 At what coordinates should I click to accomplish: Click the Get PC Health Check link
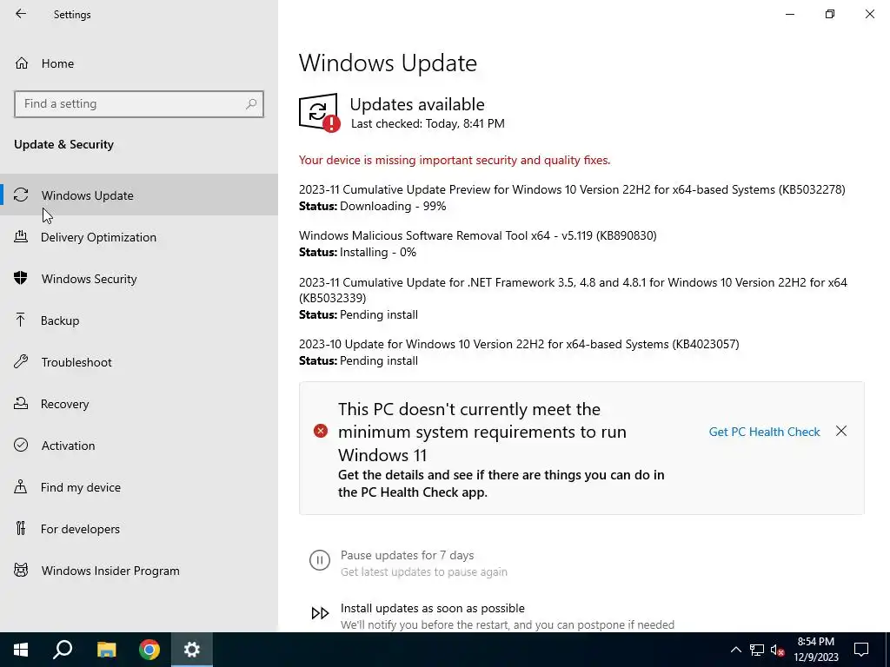coord(764,432)
